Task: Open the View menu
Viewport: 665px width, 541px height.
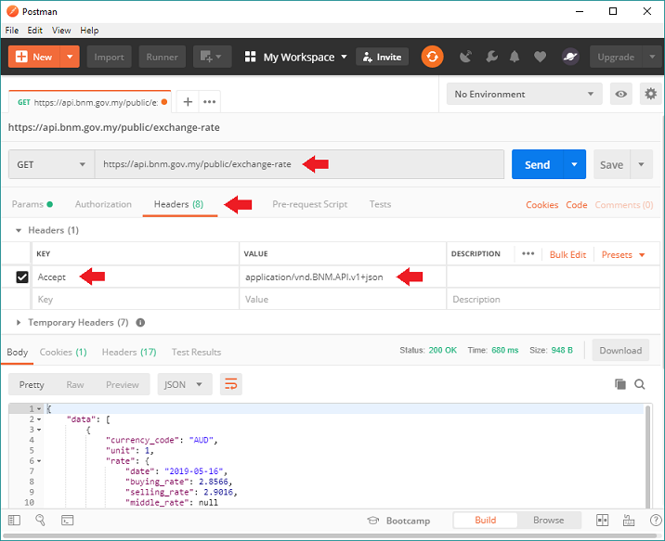Action: 61,31
